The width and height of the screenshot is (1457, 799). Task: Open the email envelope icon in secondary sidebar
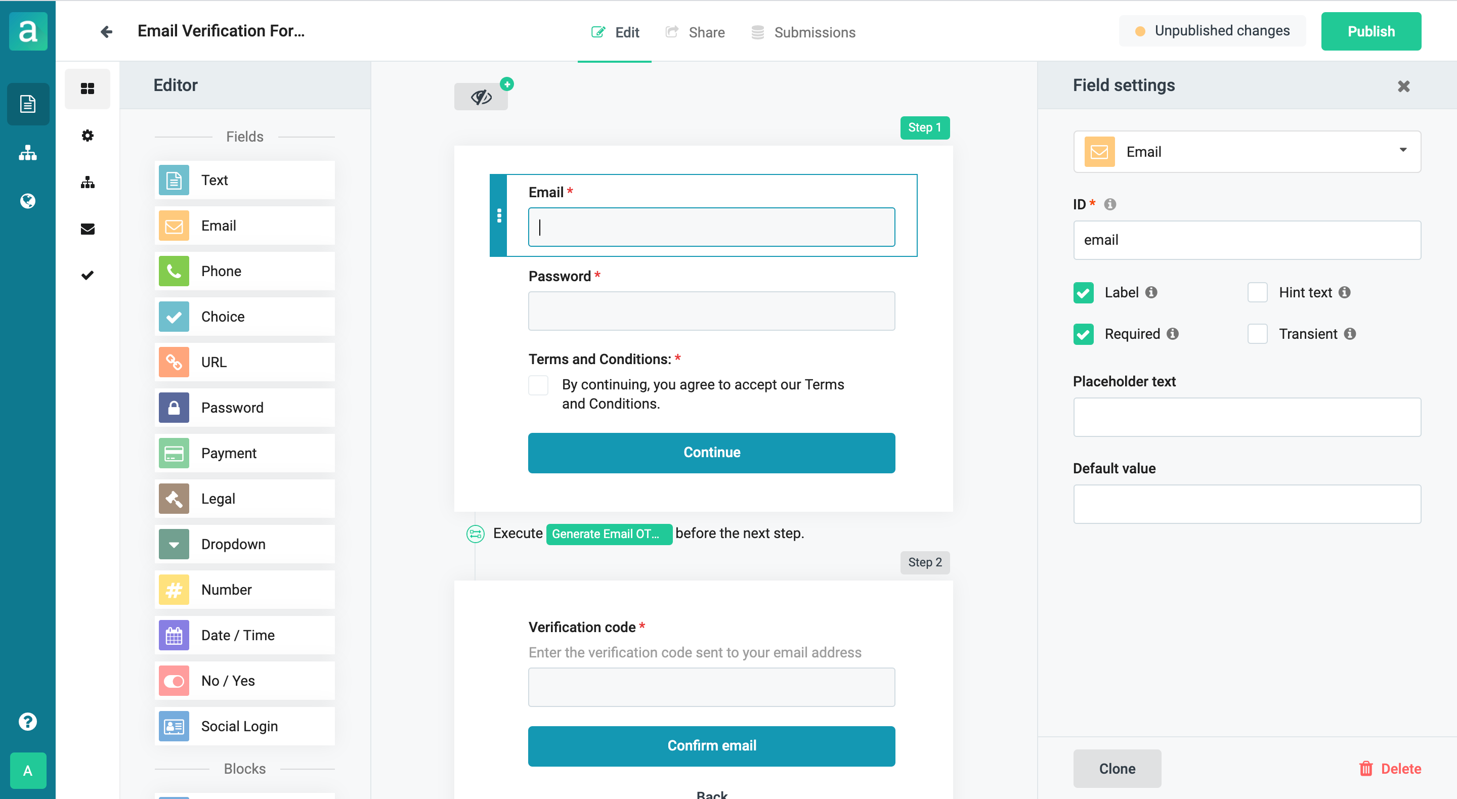click(88, 229)
